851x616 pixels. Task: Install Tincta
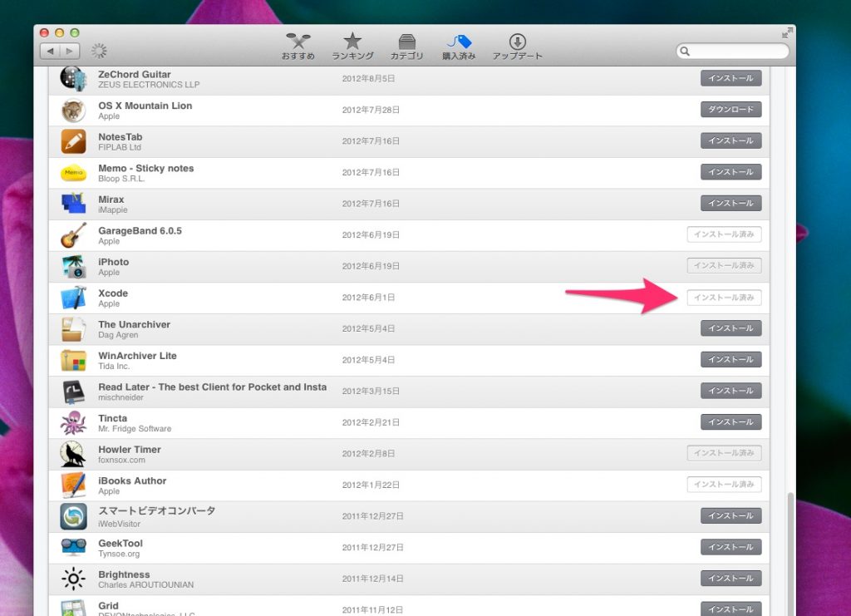click(730, 421)
